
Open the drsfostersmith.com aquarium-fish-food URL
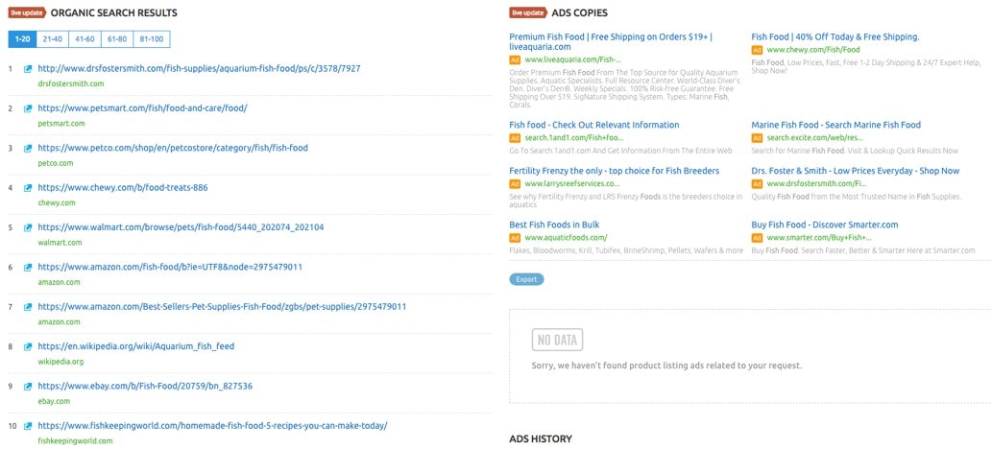[200, 68]
